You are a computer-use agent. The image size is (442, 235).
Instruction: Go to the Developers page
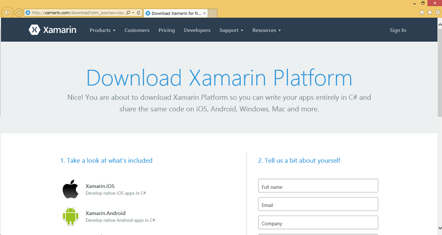(197, 30)
